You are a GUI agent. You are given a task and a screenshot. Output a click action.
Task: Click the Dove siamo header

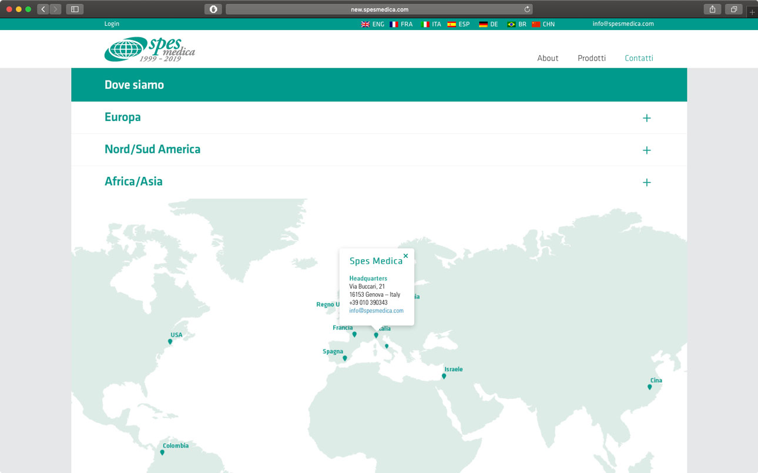[x=134, y=85]
